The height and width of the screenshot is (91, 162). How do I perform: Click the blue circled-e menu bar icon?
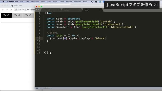click(x=100, y=2)
